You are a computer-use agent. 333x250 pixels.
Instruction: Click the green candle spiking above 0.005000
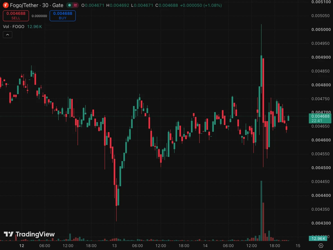click(261, 71)
